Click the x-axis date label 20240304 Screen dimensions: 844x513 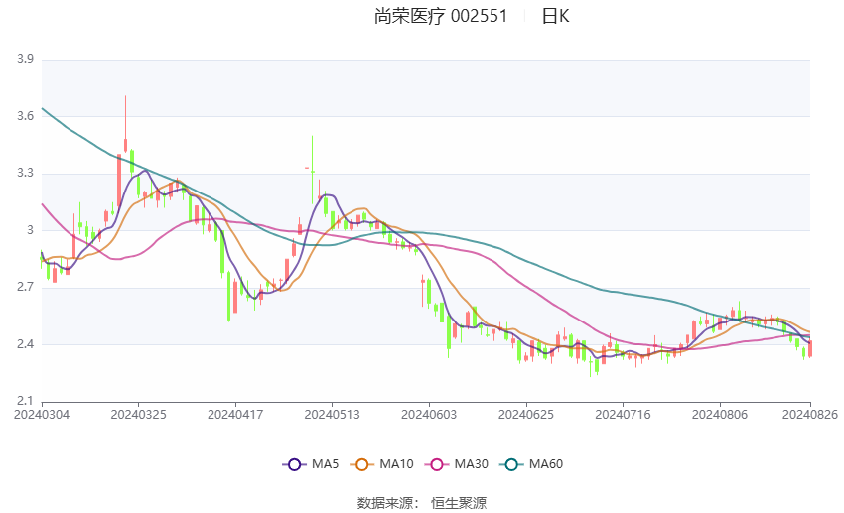pos(42,415)
